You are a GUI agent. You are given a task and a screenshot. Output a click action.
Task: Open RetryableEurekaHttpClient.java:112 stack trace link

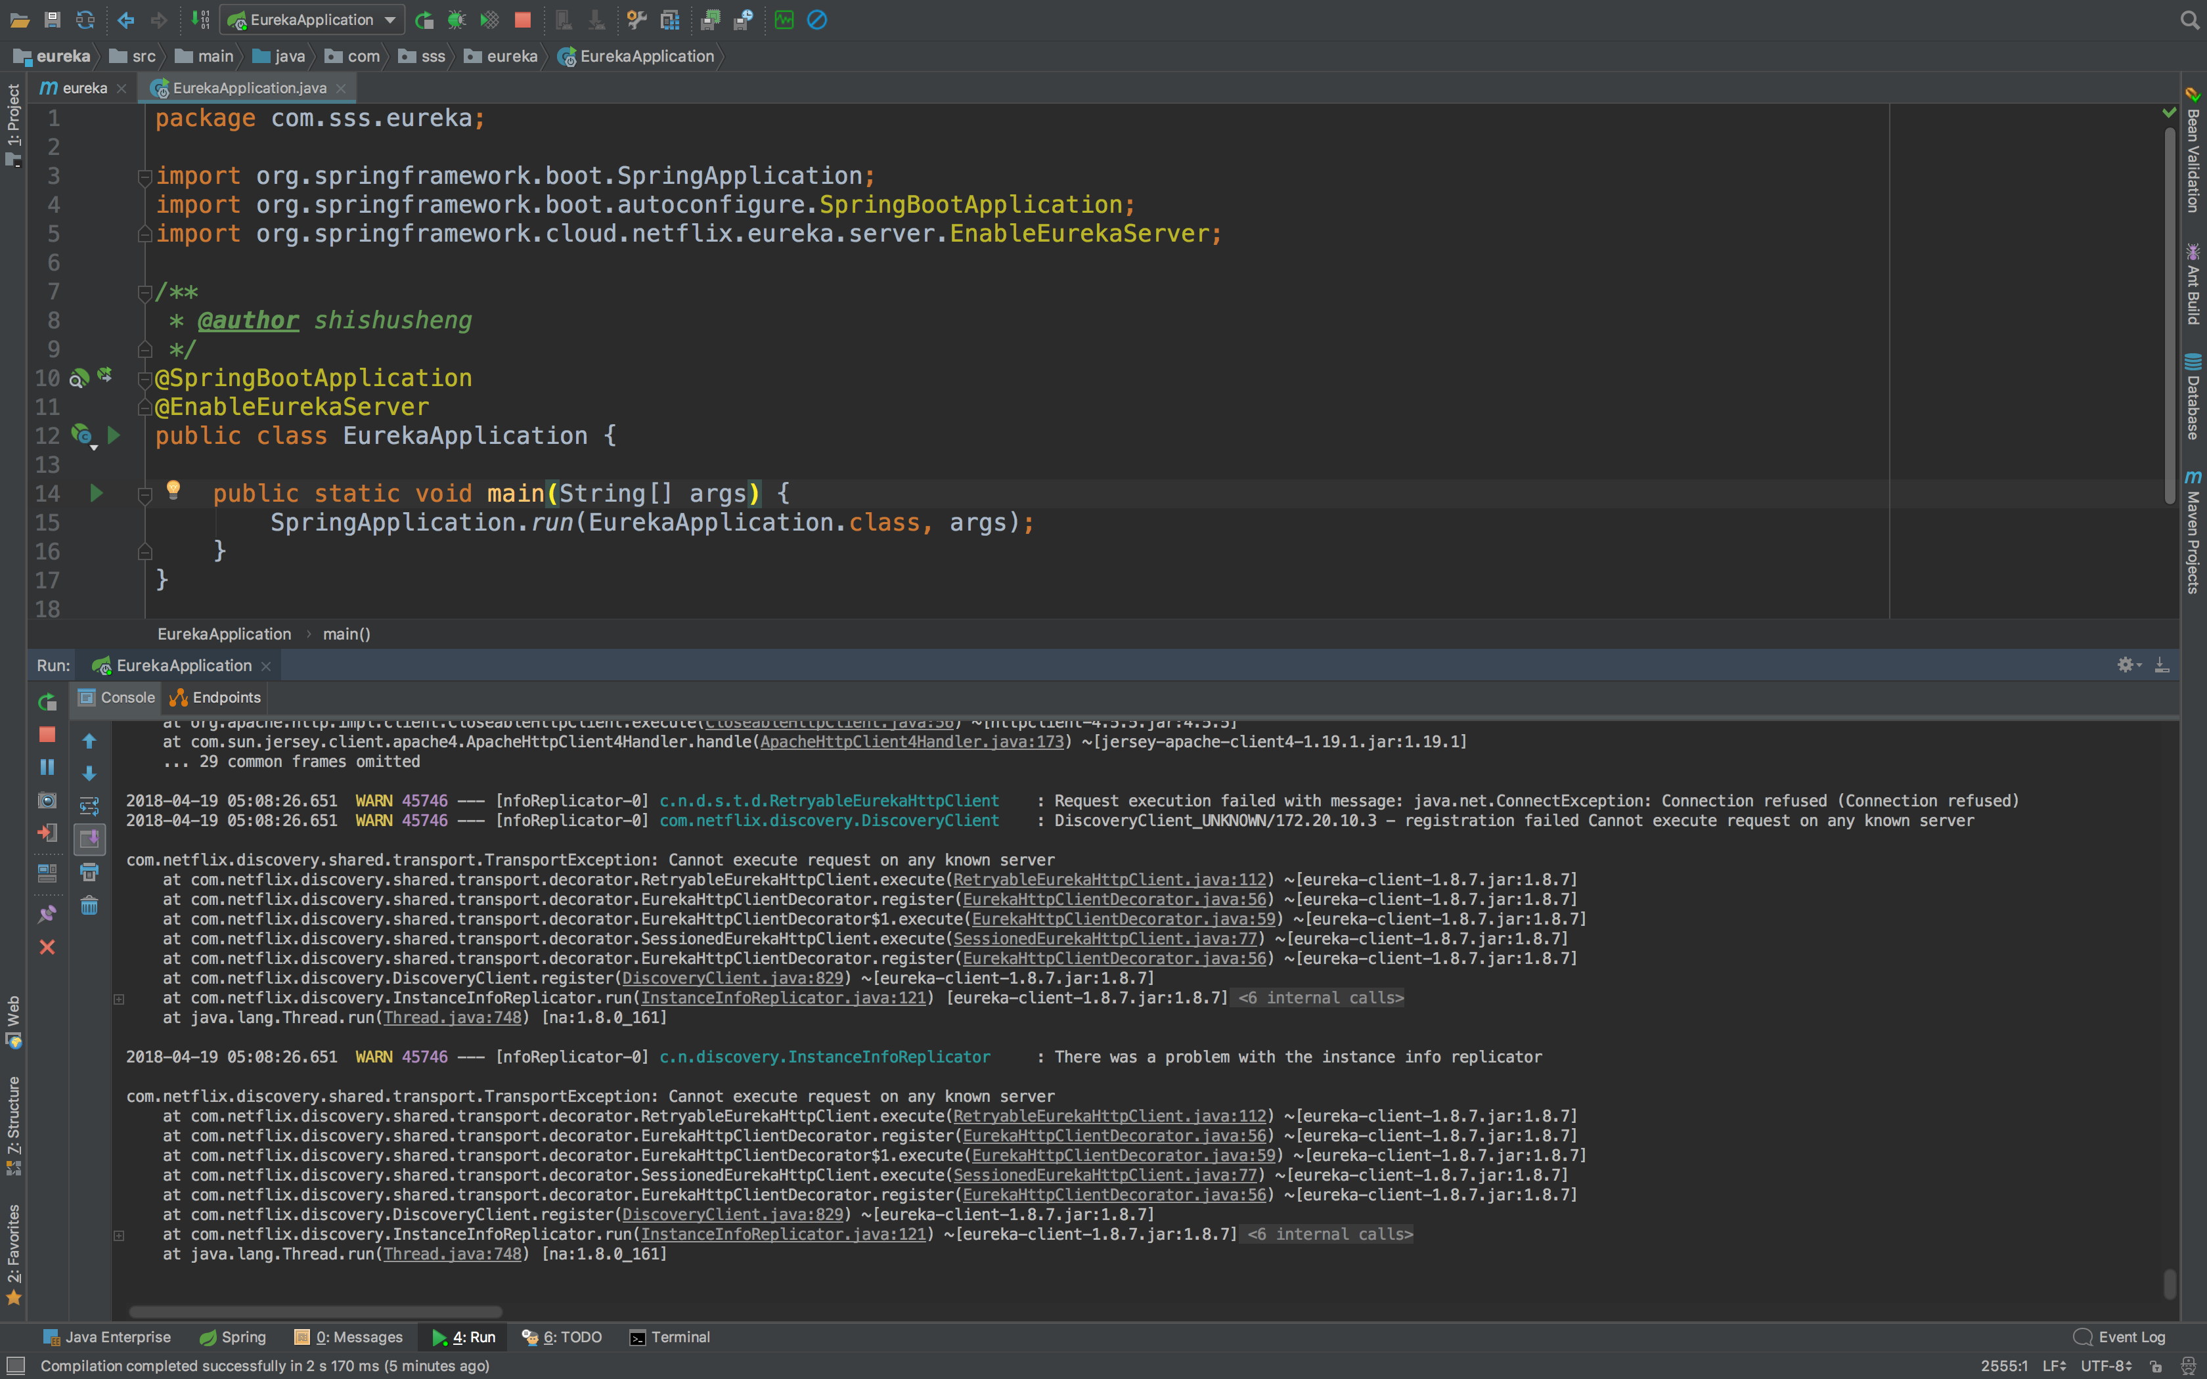(1109, 880)
